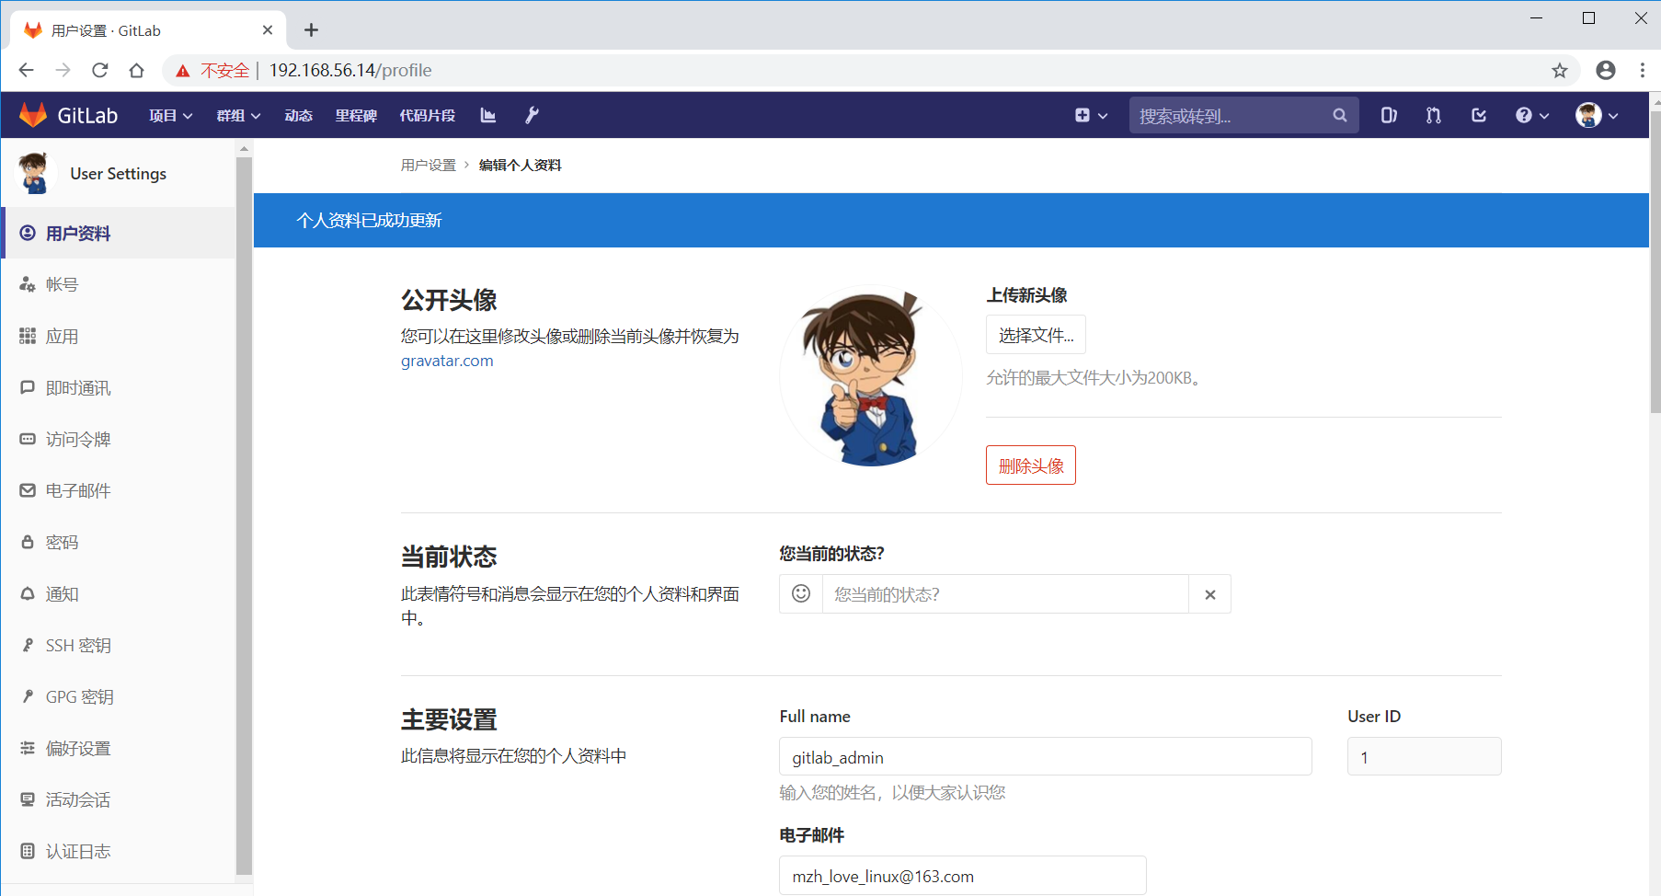Open the merge requests icon
Screen dimensions: 1661x896
pyautogui.click(x=1434, y=115)
